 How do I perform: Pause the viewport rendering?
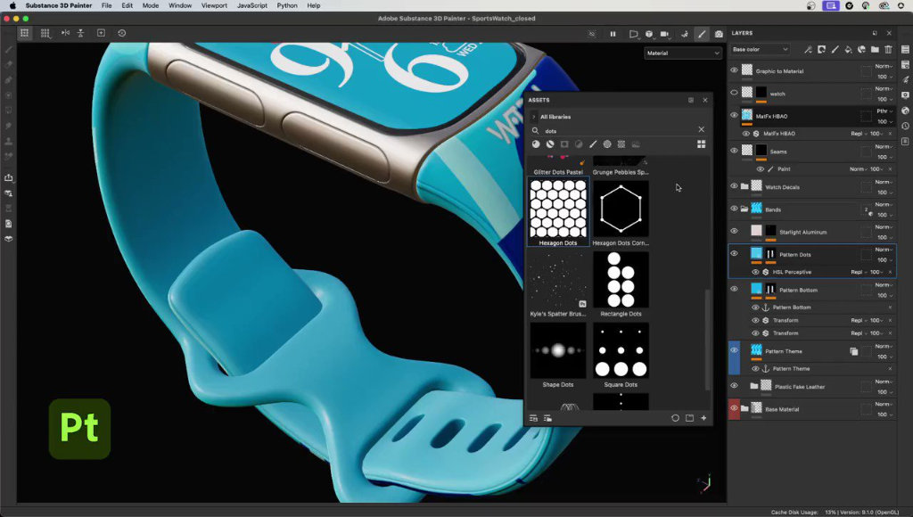(x=613, y=35)
